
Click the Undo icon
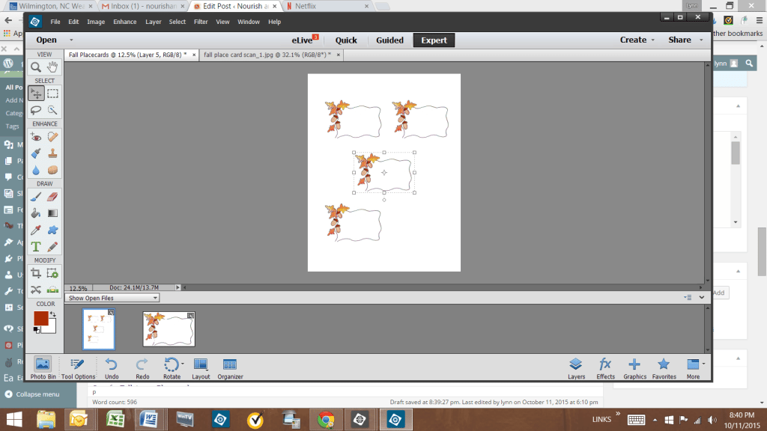[x=112, y=365]
